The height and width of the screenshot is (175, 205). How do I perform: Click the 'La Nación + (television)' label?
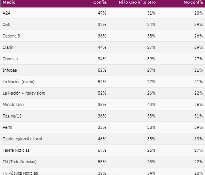pos(24,93)
